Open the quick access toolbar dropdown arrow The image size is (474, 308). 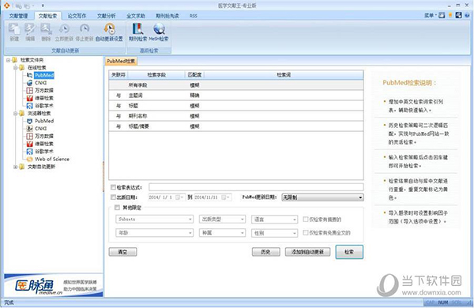43,6
